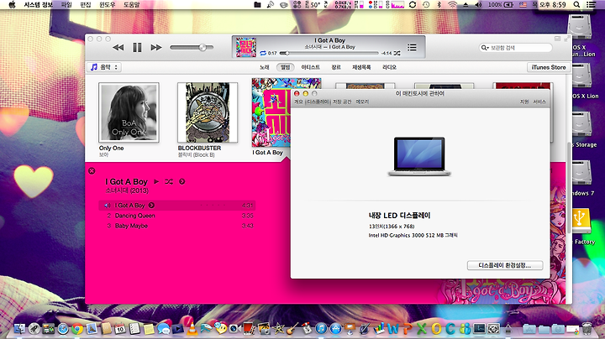Switch to the 장르 tab
Screen dimensions: 605x339
336,67
